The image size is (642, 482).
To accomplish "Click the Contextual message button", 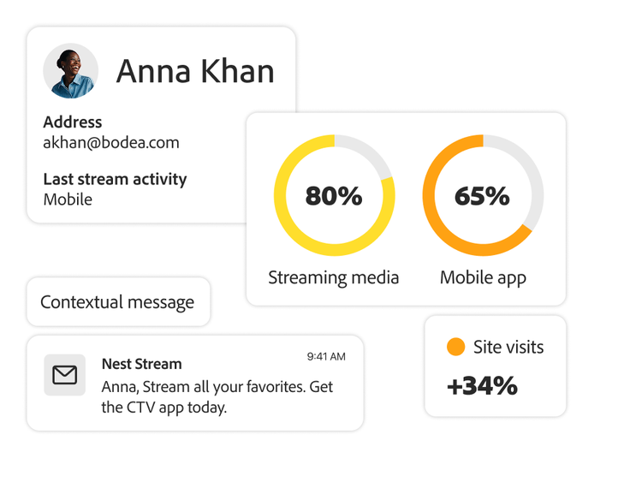I will pyautogui.click(x=117, y=302).
